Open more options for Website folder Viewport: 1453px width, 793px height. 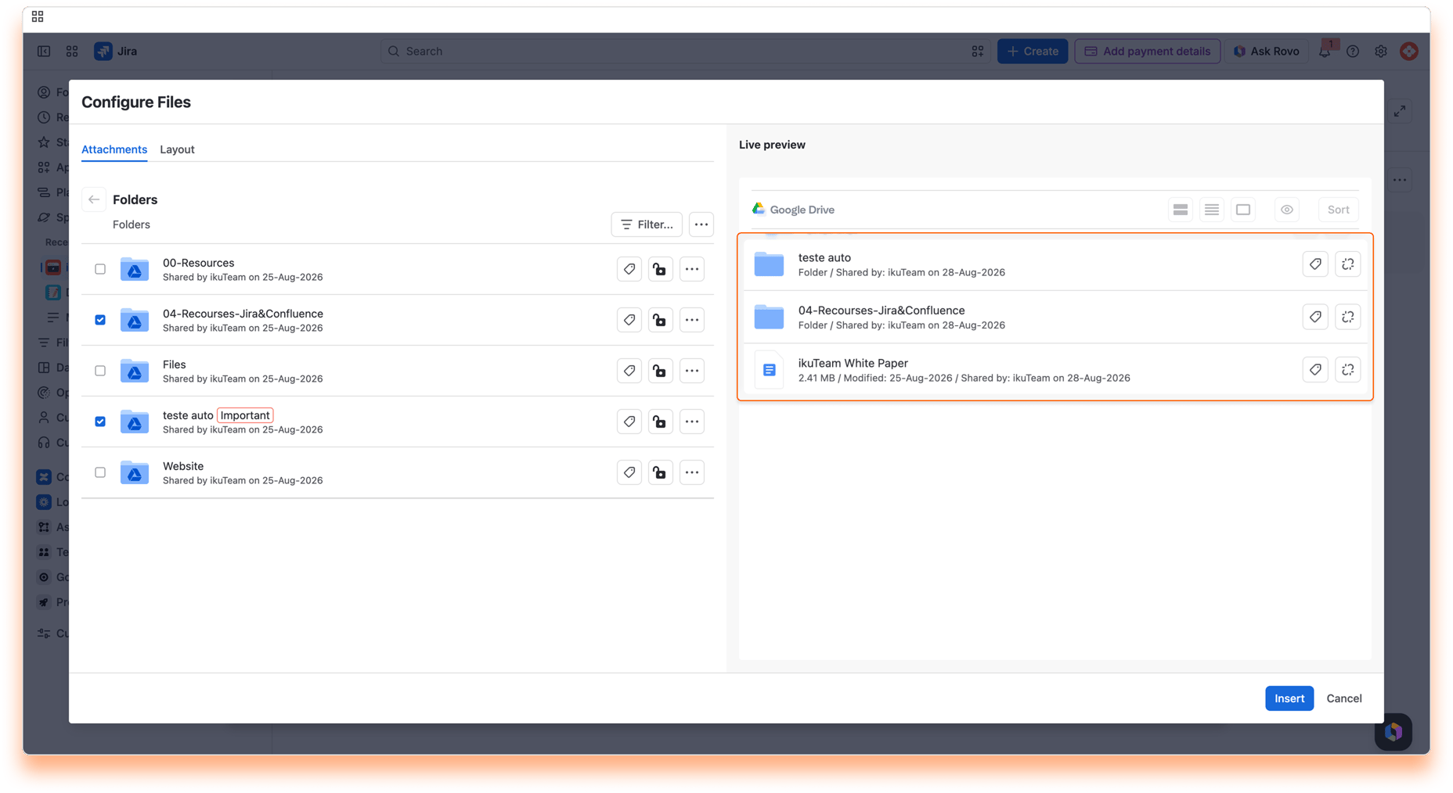coord(692,472)
